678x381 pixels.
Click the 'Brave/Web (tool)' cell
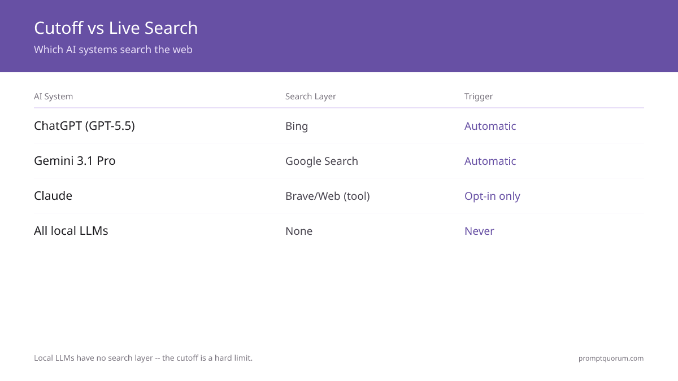[x=328, y=196]
